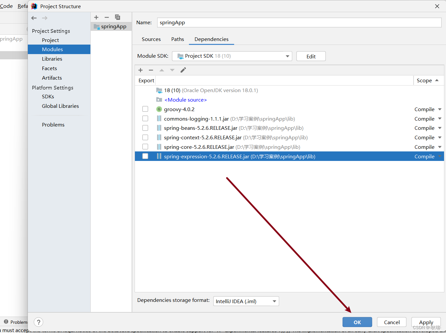The width and height of the screenshot is (446, 333).
Task: Click the Module source folder icon
Action: (x=159, y=100)
